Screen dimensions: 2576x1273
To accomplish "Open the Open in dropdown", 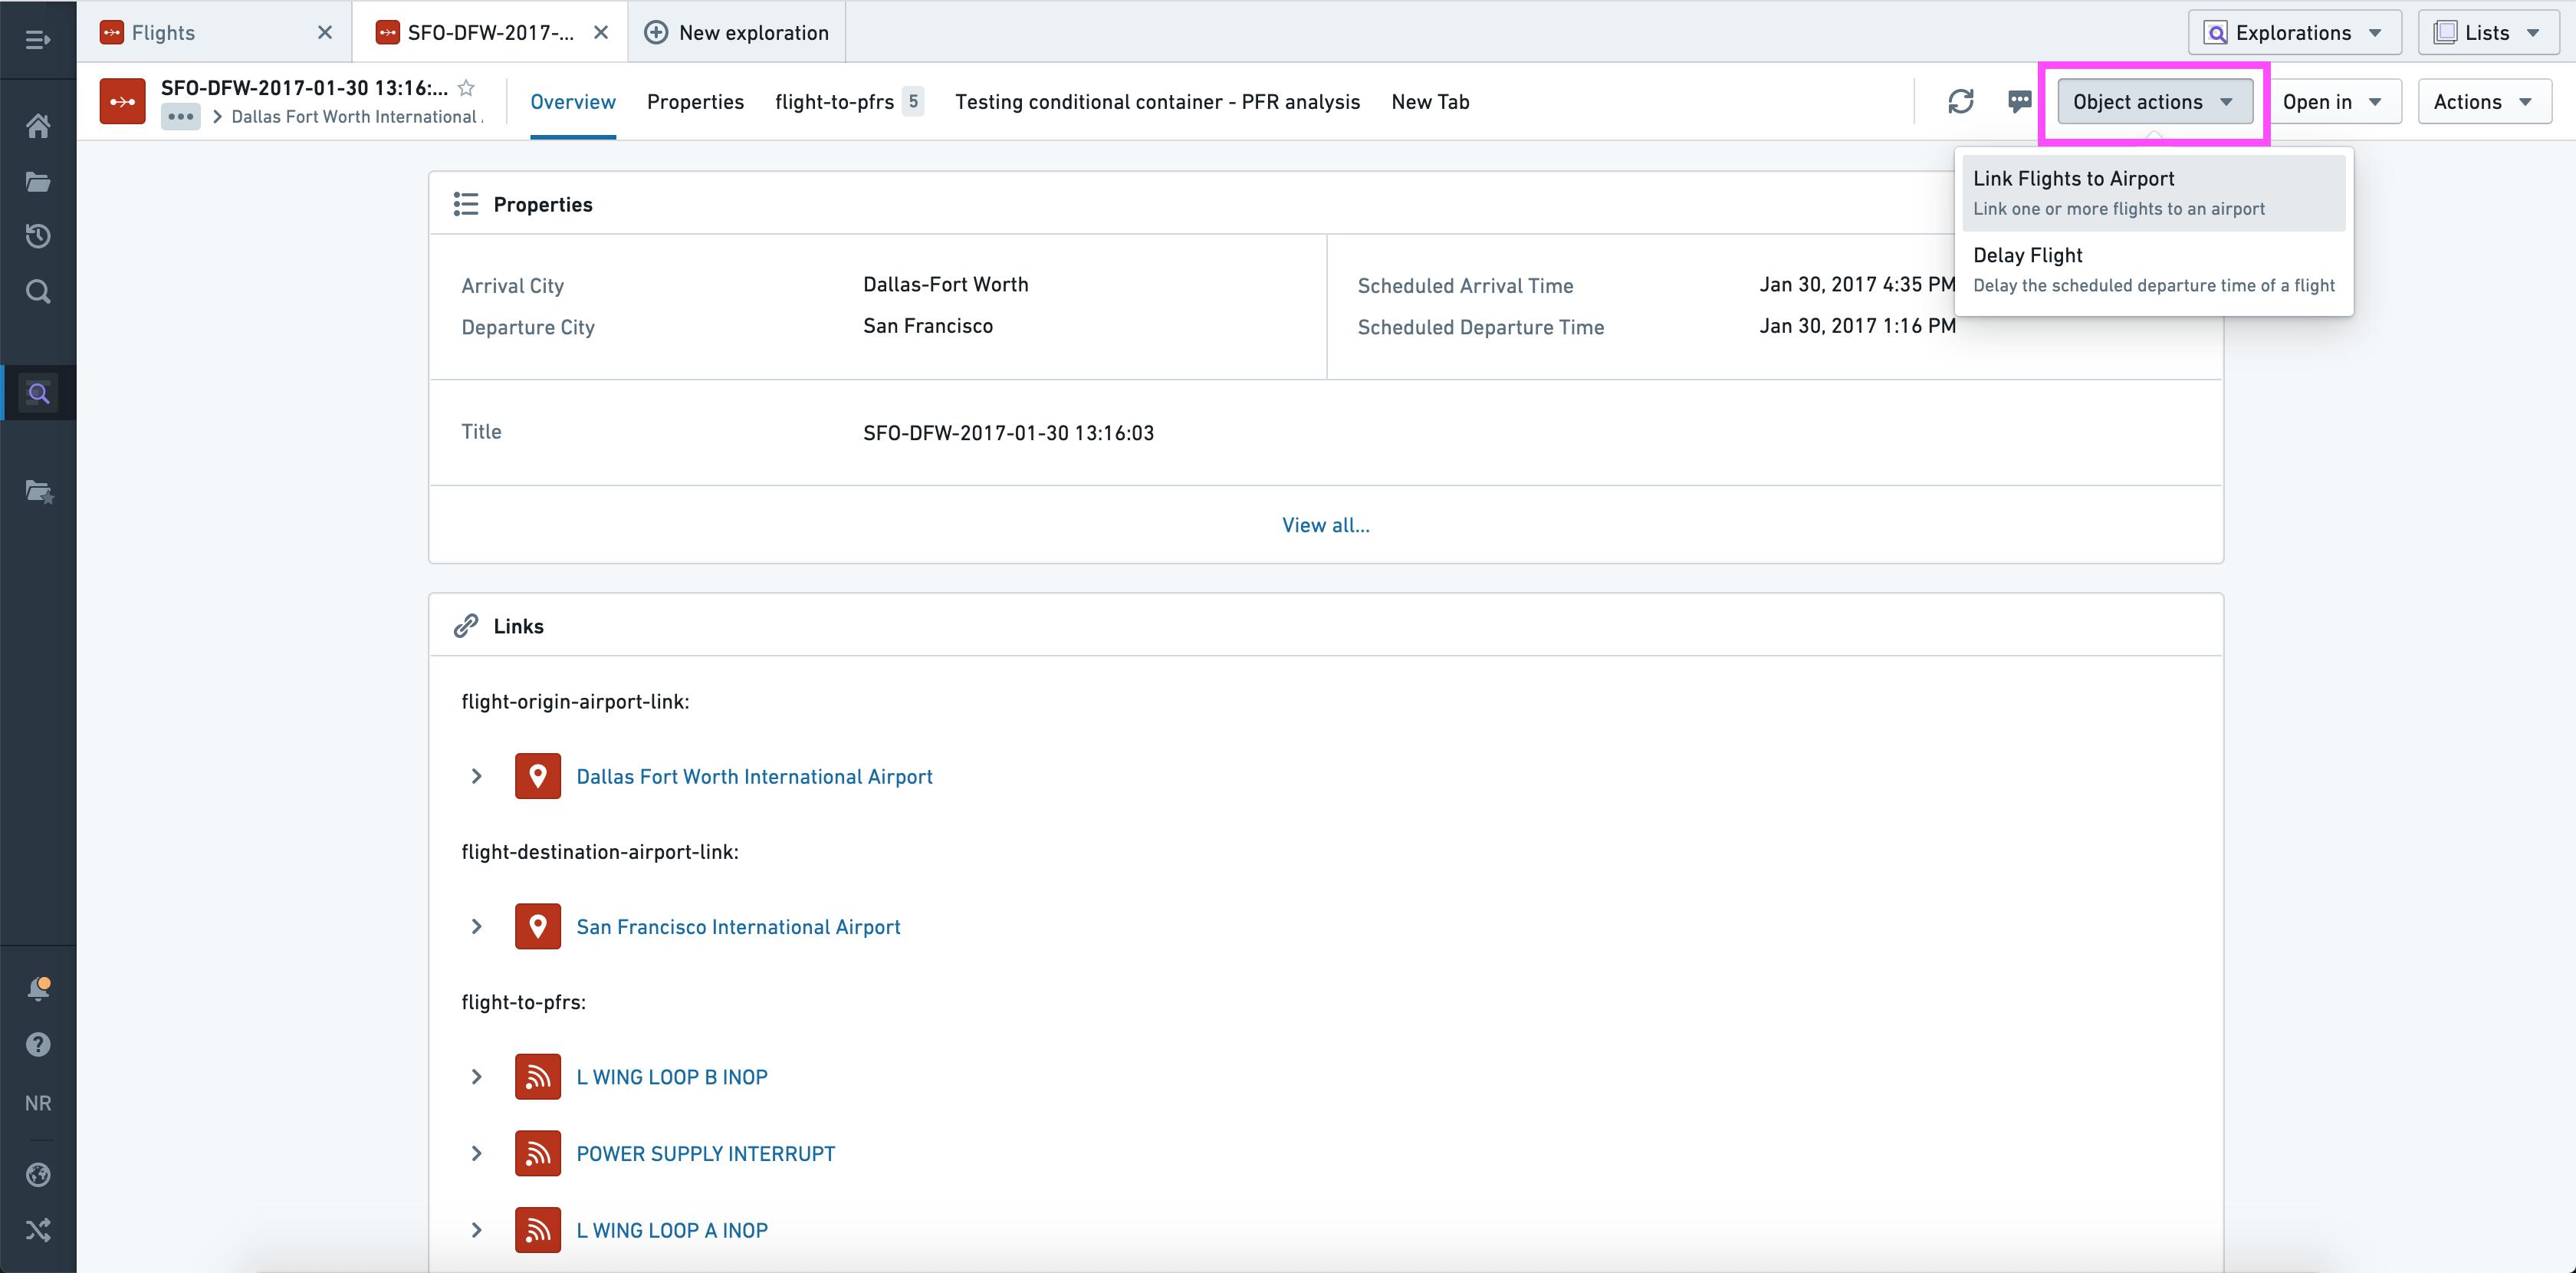I will pyautogui.click(x=2333, y=102).
